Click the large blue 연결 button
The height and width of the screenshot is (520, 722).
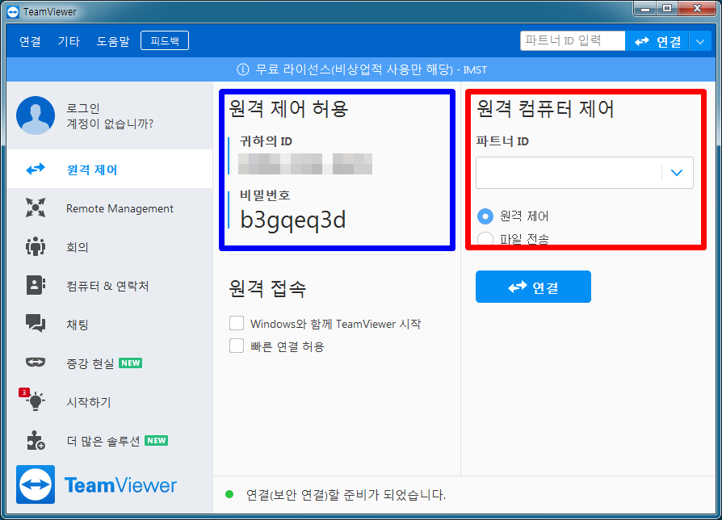coord(533,287)
